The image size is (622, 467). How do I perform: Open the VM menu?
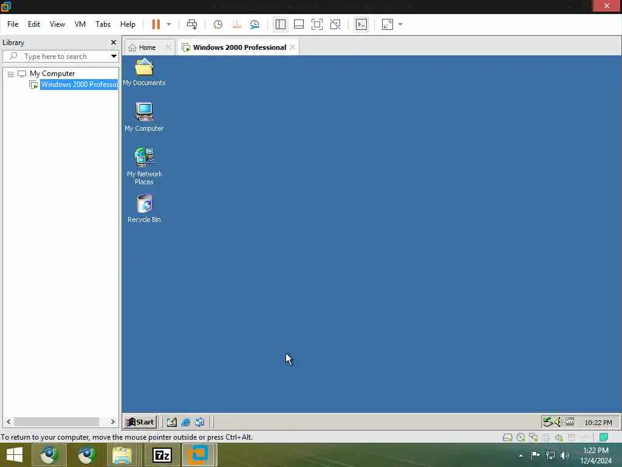pos(80,24)
